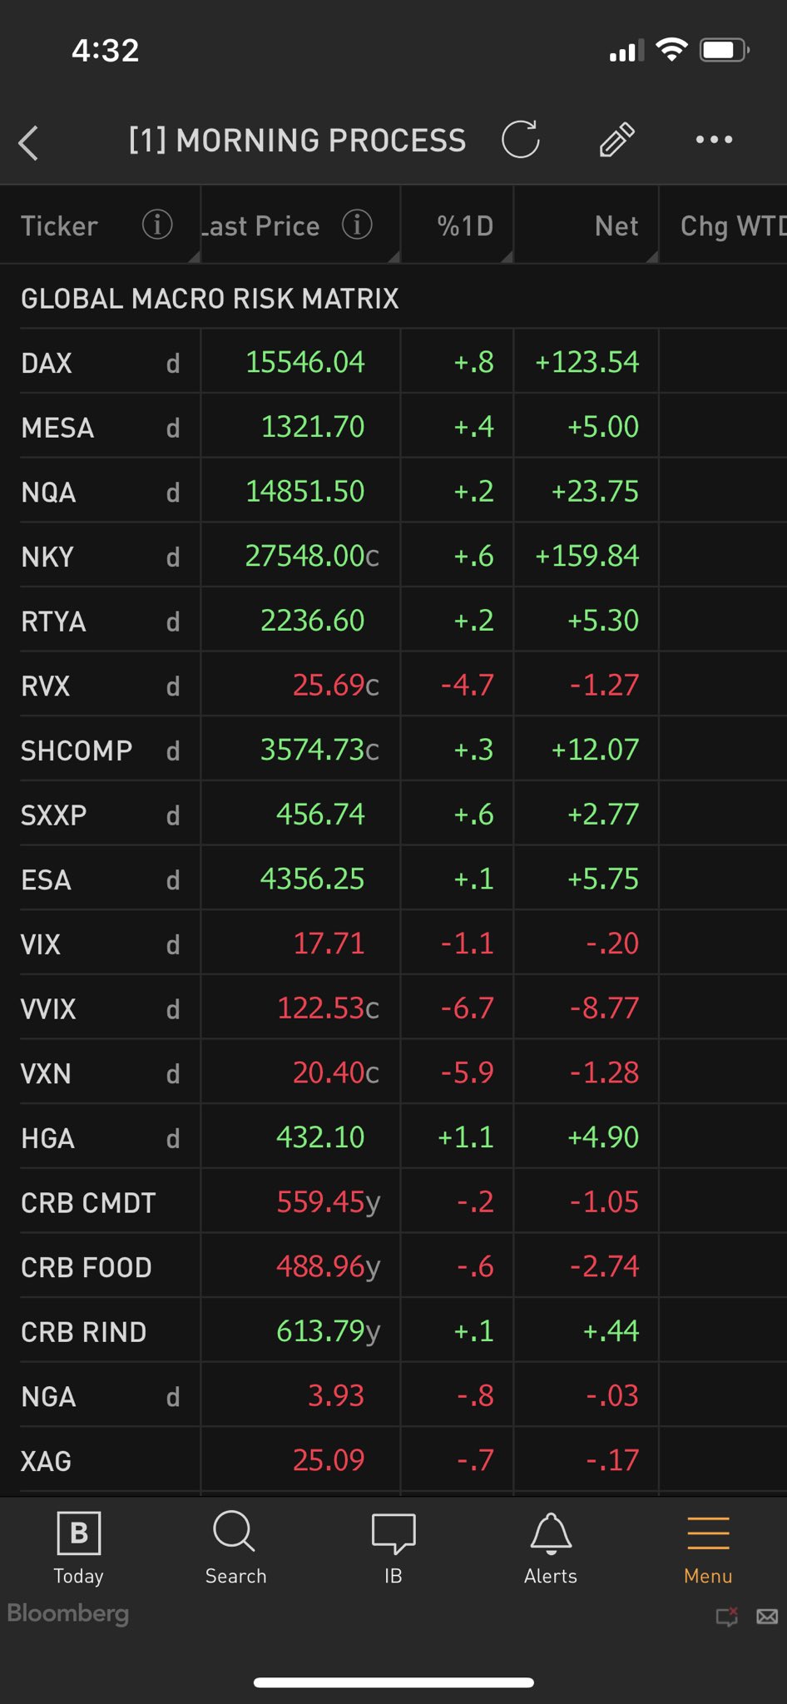This screenshot has height=1704, width=787.
Task: Tap the info icon beside Last Price
Action: tap(357, 225)
